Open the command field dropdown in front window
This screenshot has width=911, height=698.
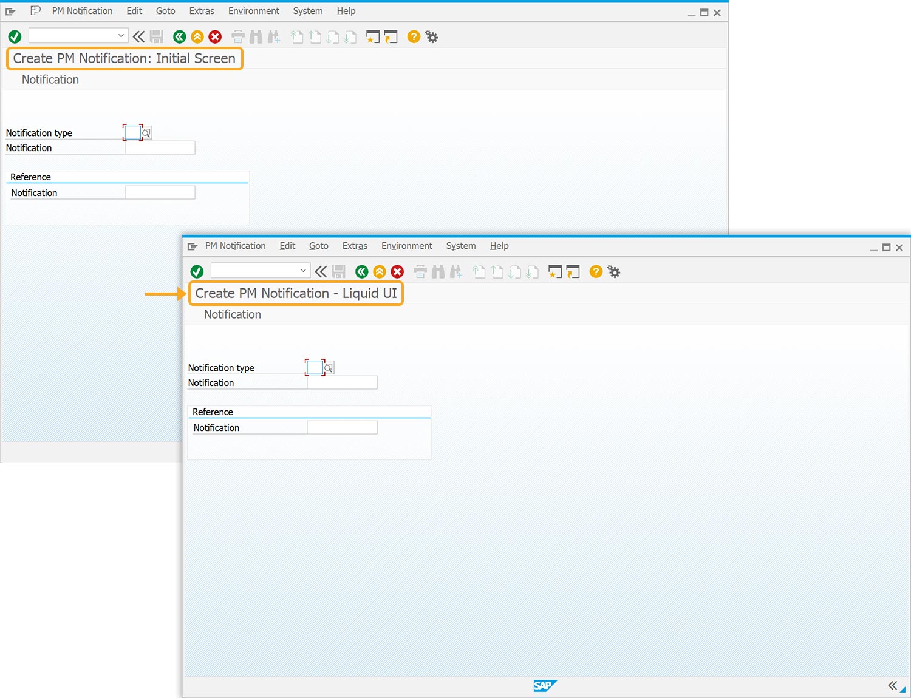tap(303, 271)
